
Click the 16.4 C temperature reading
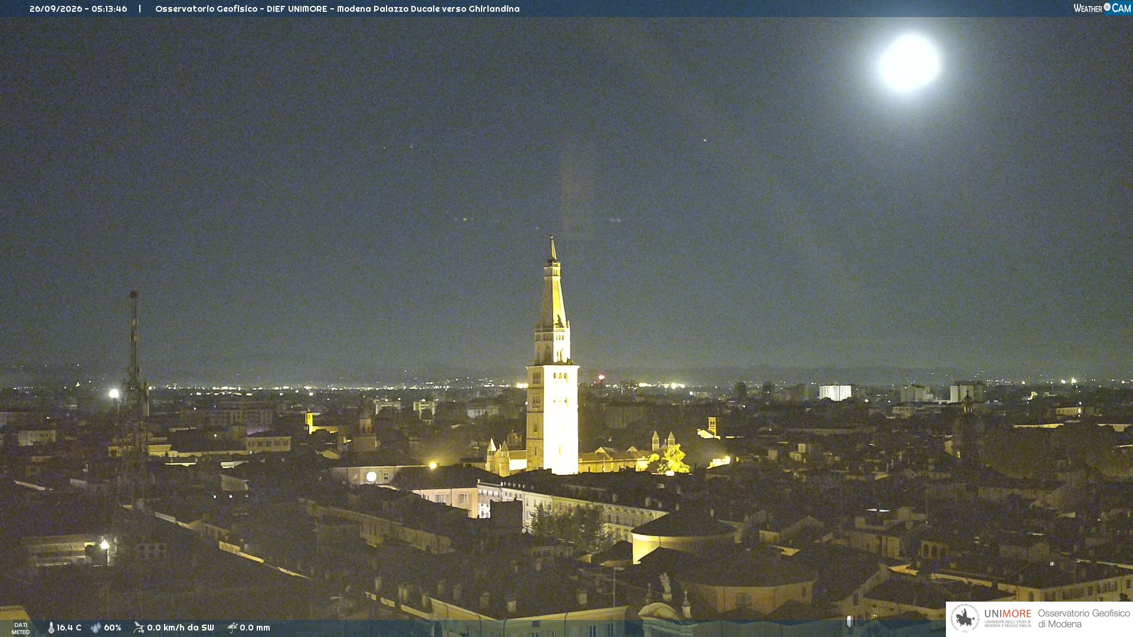(x=69, y=628)
